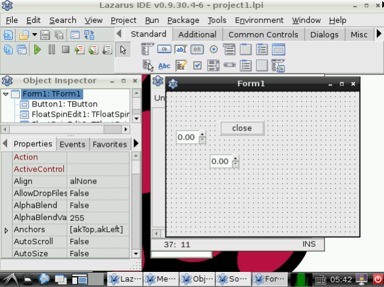The height and width of the screenshot is (287, 384).
Task: Select the TPopupMenu component icon
Action: (x=148, y=66)
